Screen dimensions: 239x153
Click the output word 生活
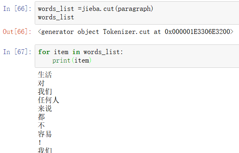(x=45, y=75)
